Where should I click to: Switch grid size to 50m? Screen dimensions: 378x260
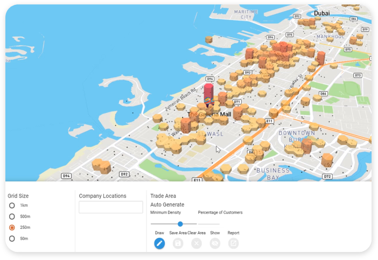coord(12,238)
